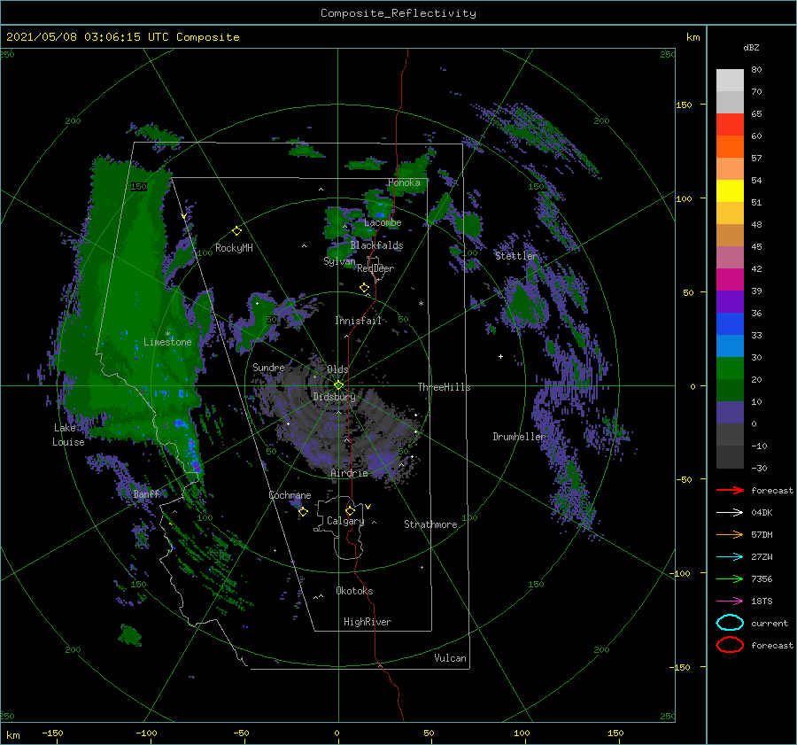
Task: Click the 57DM legend label
Action: point(762,534)
